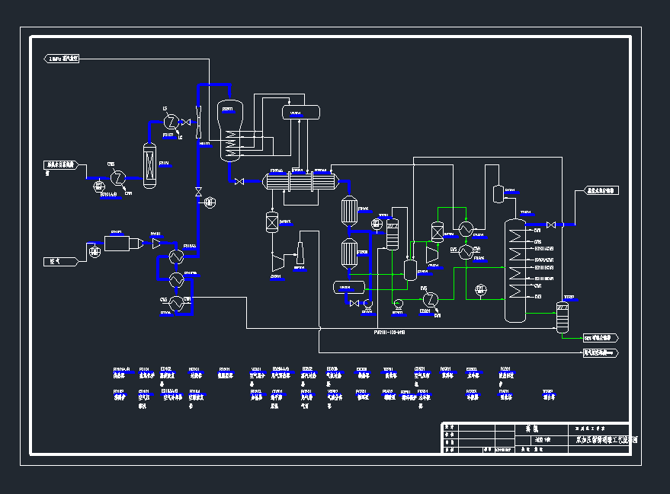Select the top-right outlet label box
The width and height of the screenshot is (670, 494).
pos(602,190)
